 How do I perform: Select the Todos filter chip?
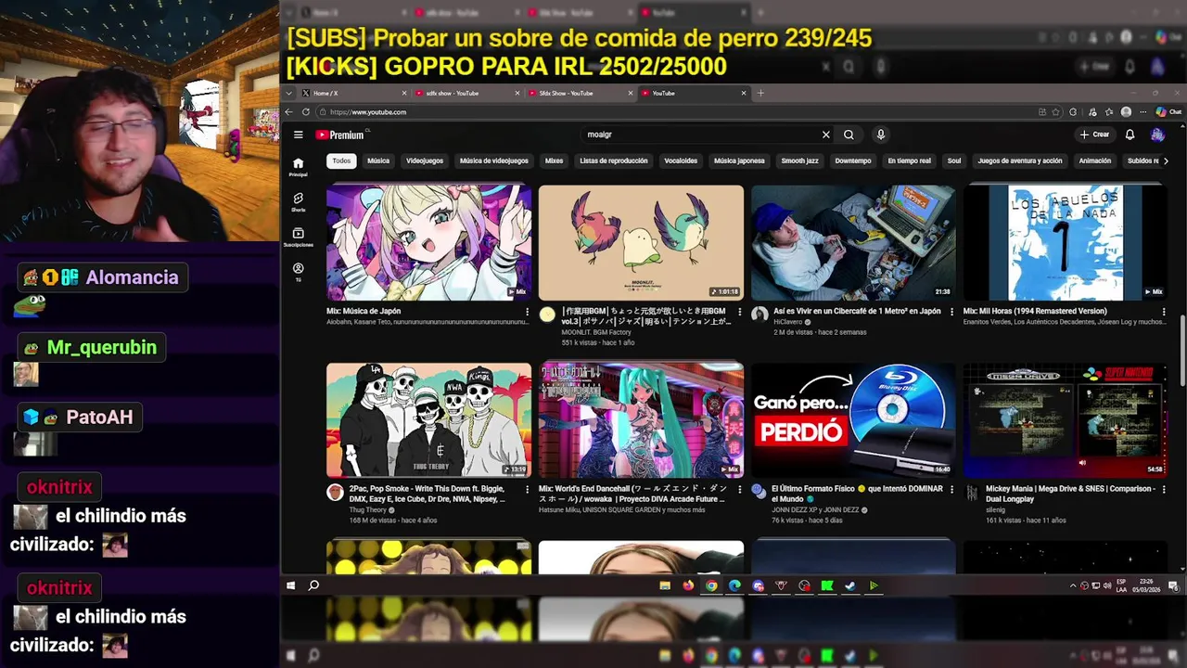click(342, 161)
